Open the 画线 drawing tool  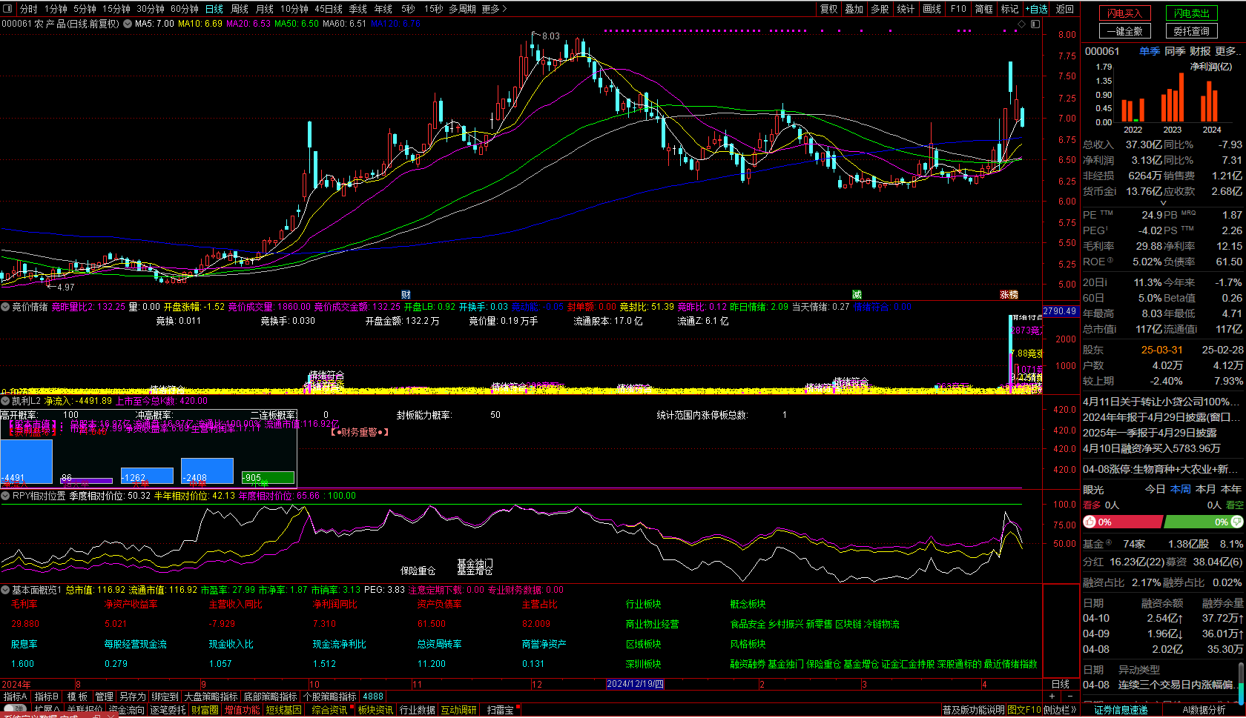pos(932,9)
